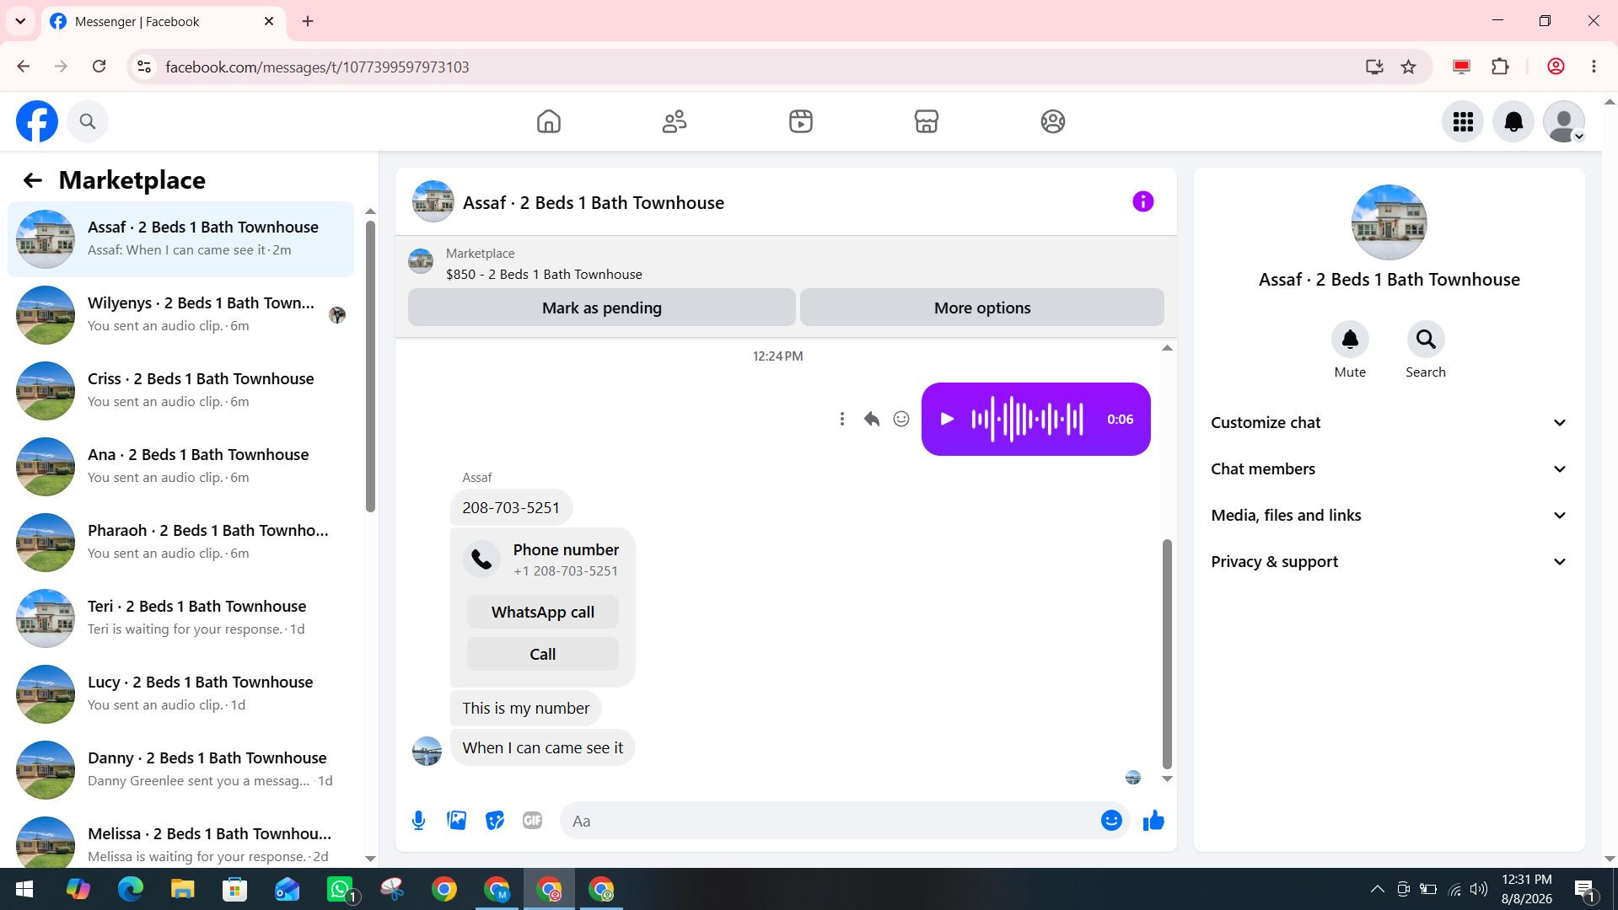React to the audio clip with emoji

[x=901, y=419]
